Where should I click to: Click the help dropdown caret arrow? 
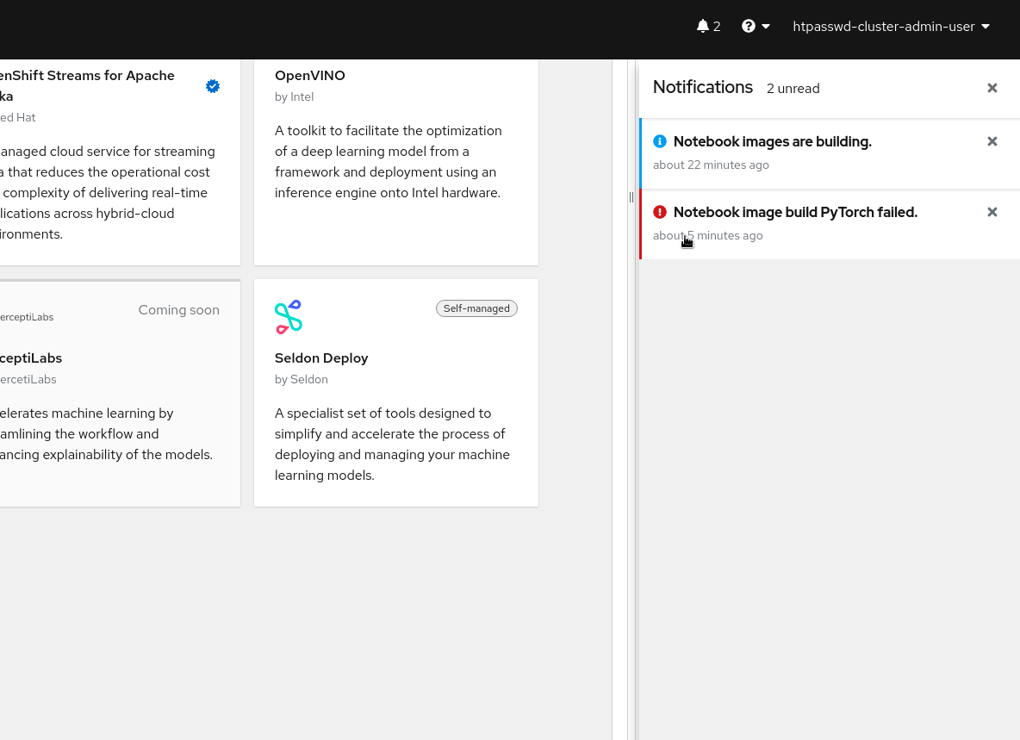click(x=766, y=27)
